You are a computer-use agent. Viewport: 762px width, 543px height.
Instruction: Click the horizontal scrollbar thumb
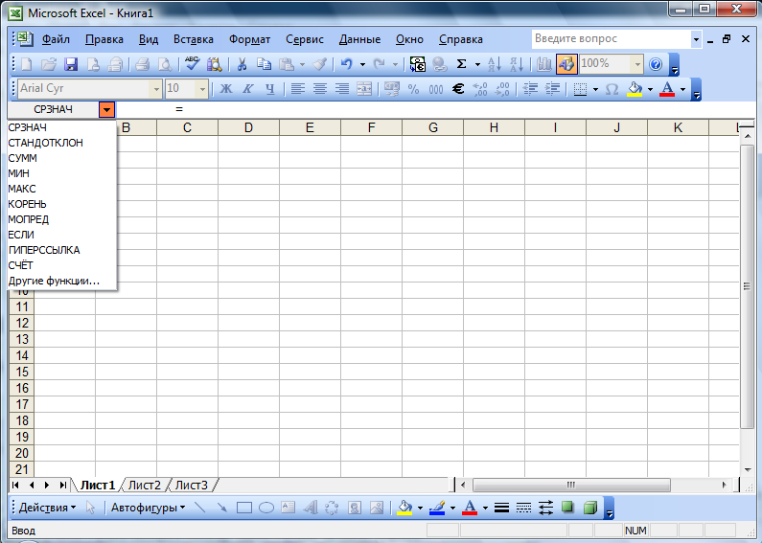(x=571, y=486)
